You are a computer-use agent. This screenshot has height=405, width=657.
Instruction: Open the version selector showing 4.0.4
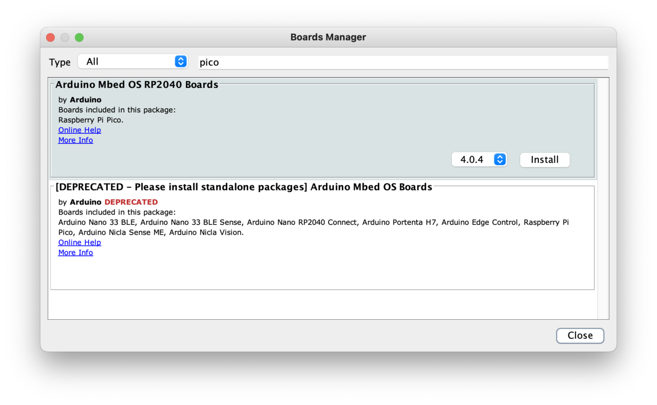479,159
